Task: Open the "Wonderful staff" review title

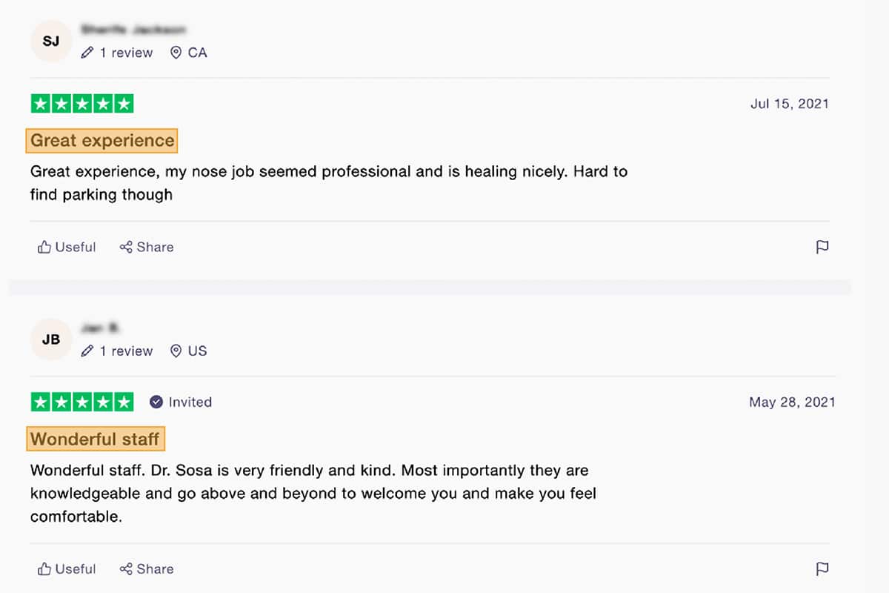Action: click(95, 440)
